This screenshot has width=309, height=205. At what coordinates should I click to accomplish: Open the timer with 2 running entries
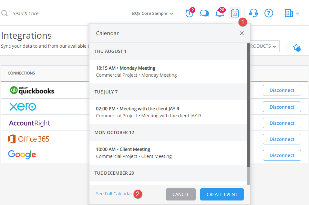point(189,13)
